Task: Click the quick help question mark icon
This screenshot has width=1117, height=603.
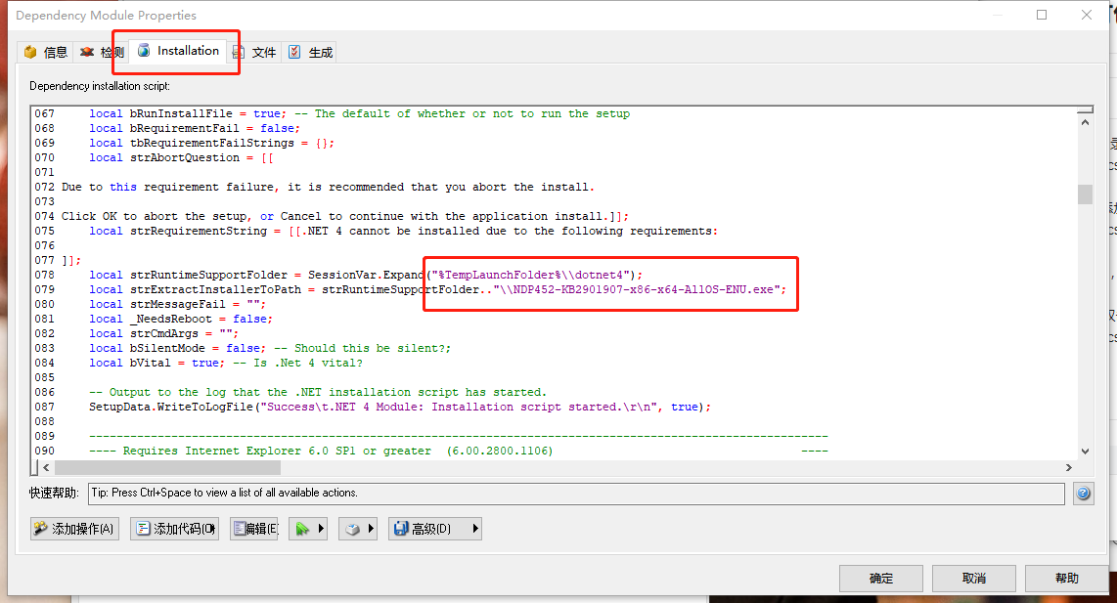Action: click(1083, 493)
